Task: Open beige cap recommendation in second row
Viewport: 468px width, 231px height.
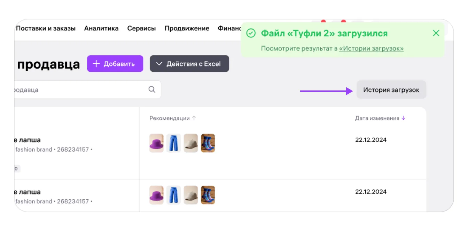Action: coord(191,195)
